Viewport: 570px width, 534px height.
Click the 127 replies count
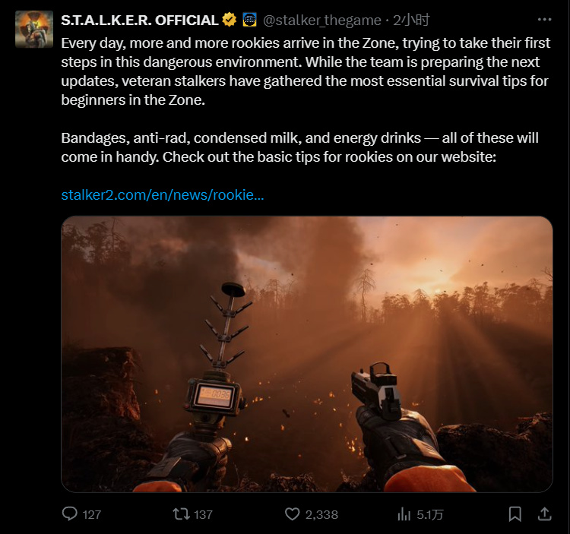click(91, 514)
